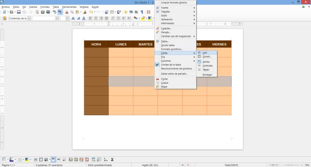The width and height of the screenshot is (311, 167).
Task: Click the Sort icon in table toolbar
Action: click(x=105, y=159)
